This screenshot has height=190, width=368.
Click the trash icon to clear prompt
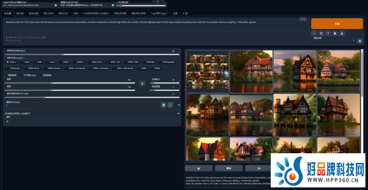[x=321, y=33]
